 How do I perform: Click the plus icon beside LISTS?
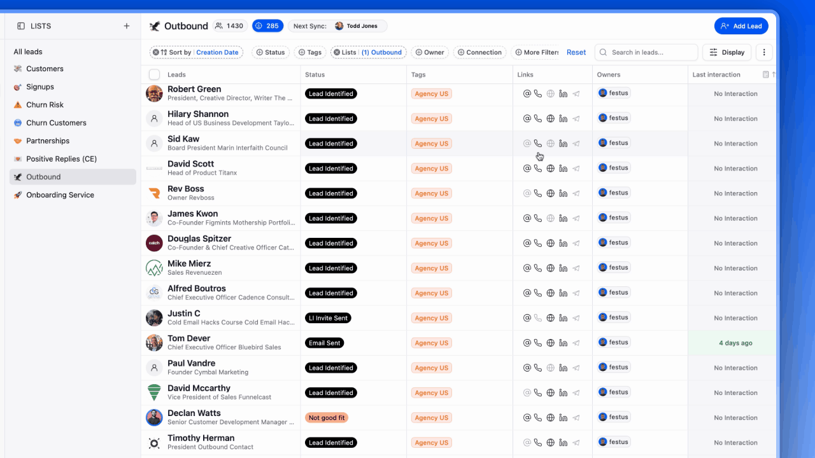126,26
